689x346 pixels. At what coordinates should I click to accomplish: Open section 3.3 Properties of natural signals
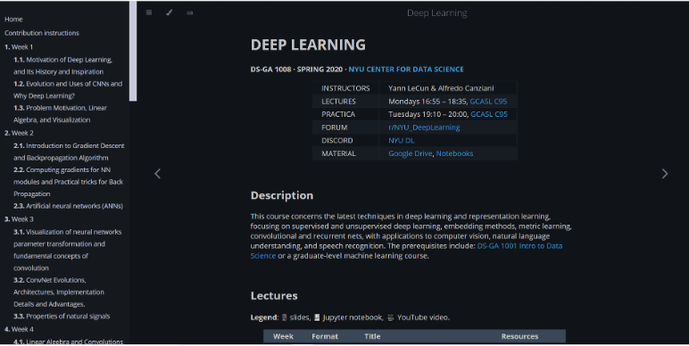point(62,317)
